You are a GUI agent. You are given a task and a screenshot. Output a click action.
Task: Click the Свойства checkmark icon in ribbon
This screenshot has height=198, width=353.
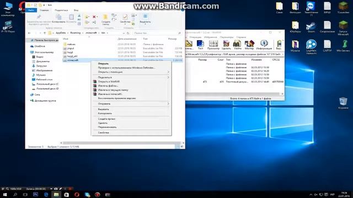(x=125, y=17)
